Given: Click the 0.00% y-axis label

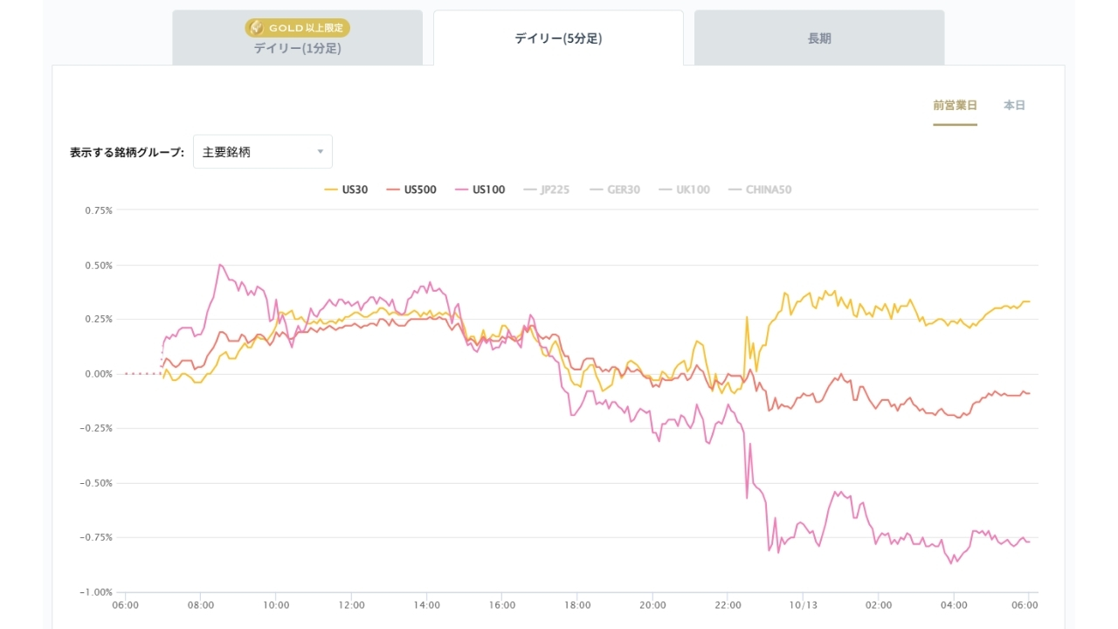Looking at the screenshot, I should 99,374.
